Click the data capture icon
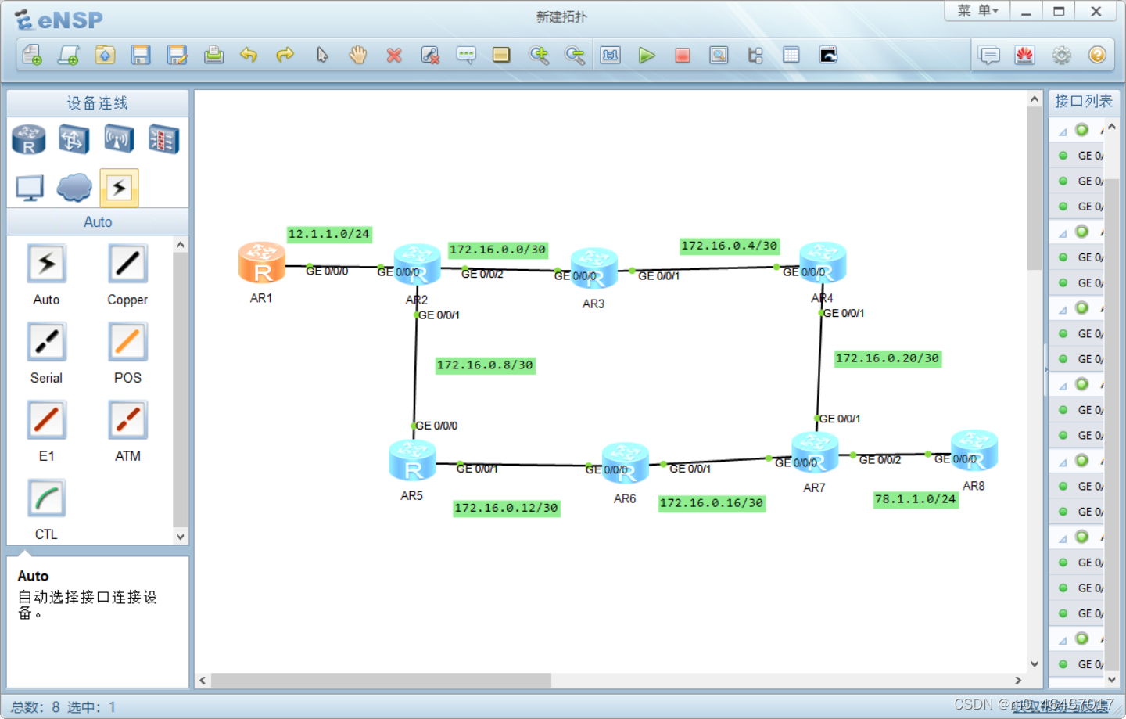 tap(719, 55)
